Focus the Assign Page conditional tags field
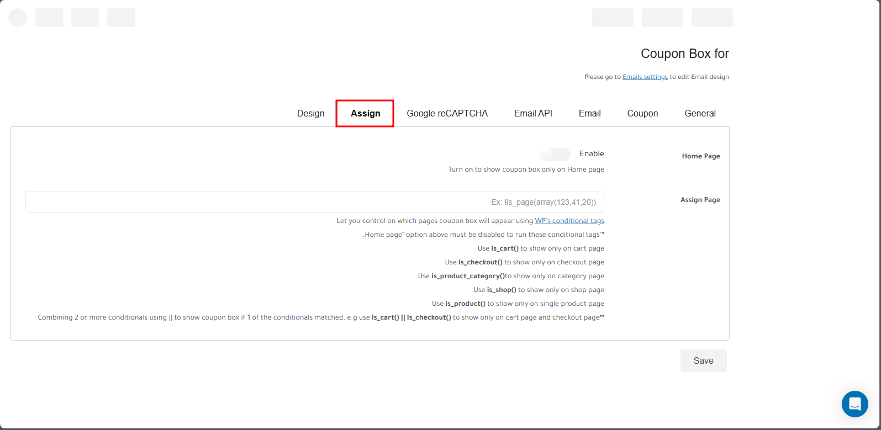This screenshot has height=430, width=881. click(x=314, y=202)
